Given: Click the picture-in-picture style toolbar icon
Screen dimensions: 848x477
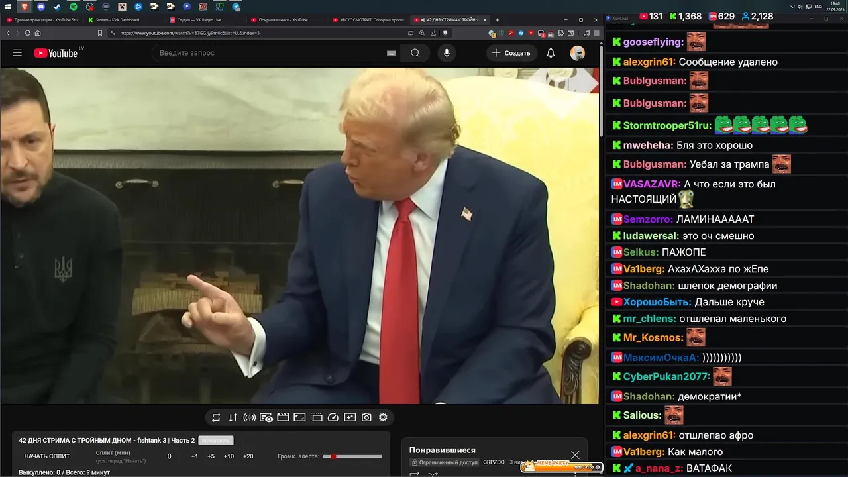Looking at the screenshot, I should pyautogui.click(x=299, y=417).
